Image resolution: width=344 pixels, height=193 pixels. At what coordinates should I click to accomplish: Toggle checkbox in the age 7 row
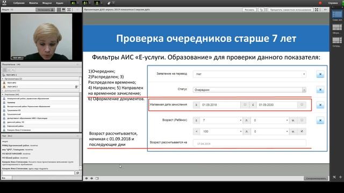point(302,120)
